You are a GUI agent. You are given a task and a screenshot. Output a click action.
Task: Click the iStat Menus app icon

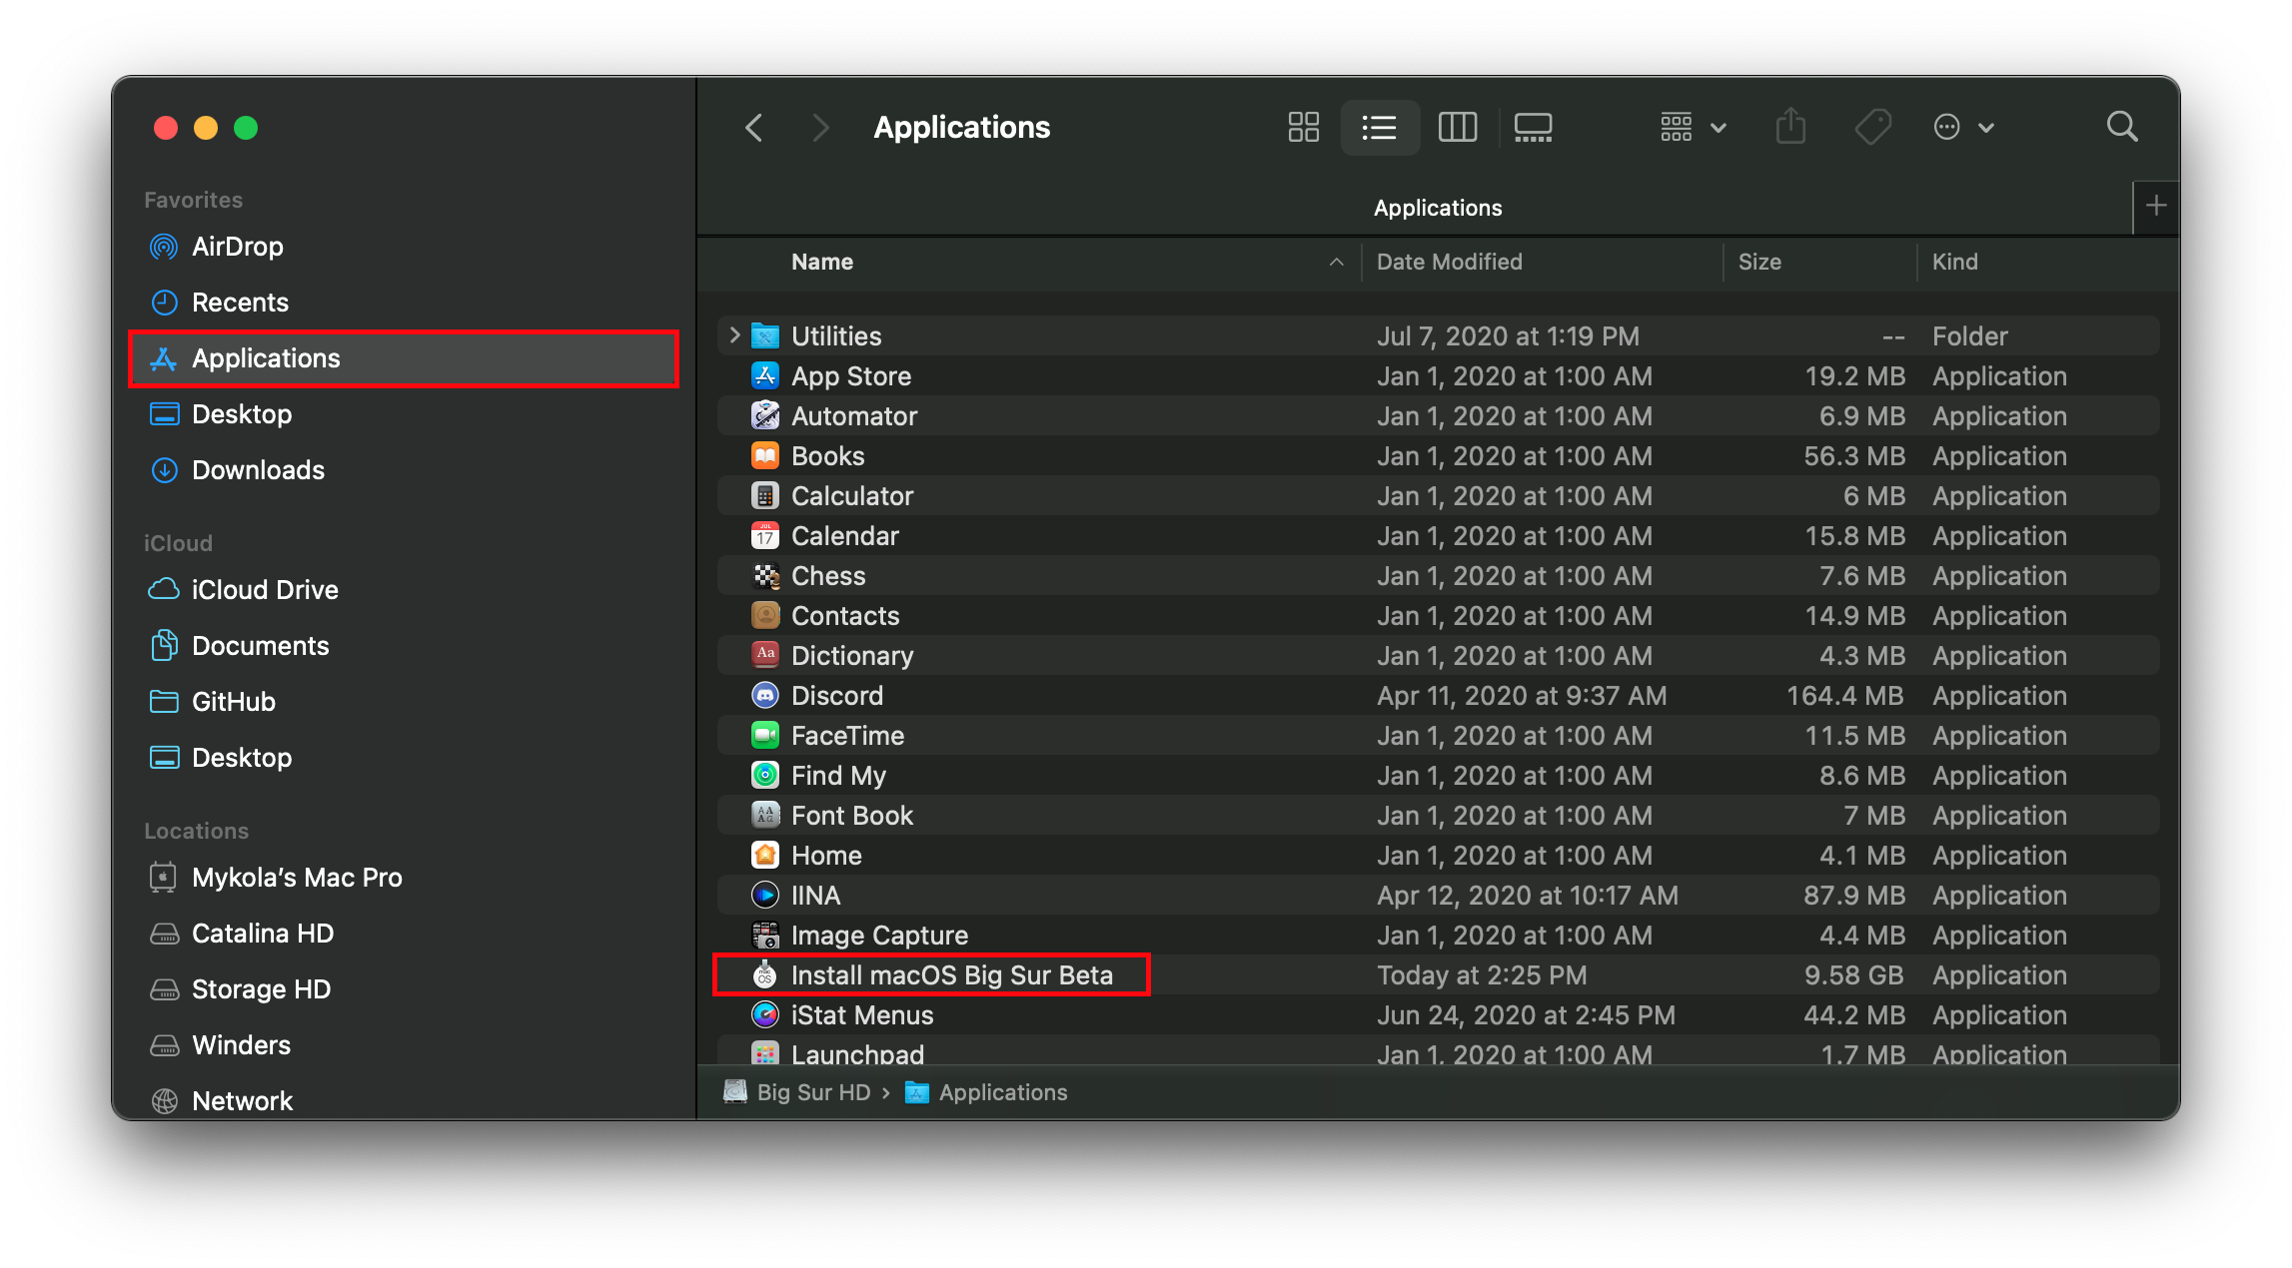[x=765, y=1014]
